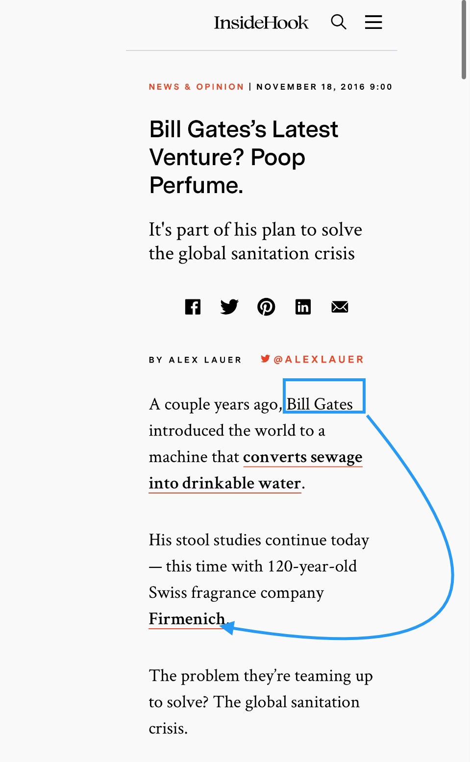
Task: Open "into drinkable water" link text
Action: 225,484
